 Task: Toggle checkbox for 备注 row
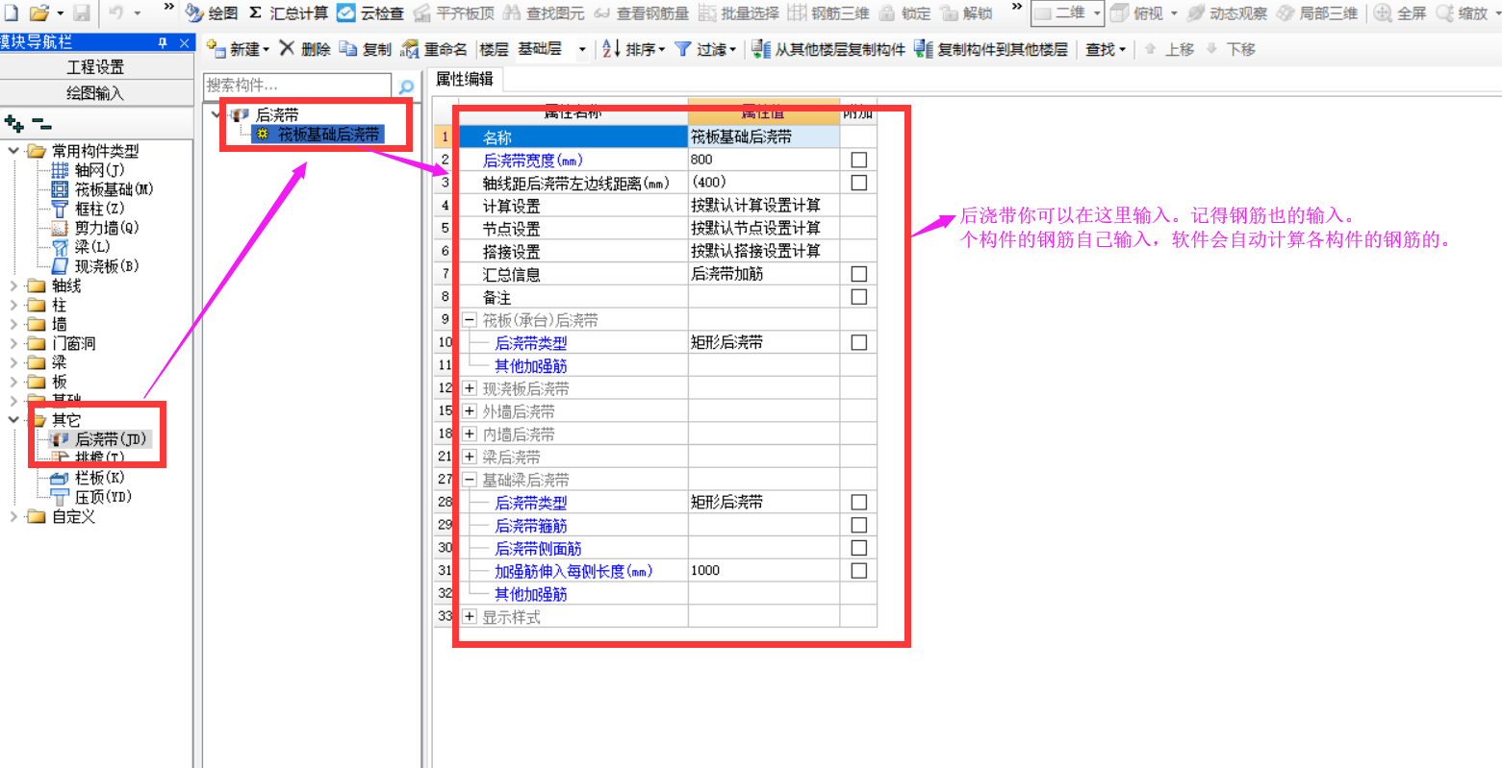point(859,297)
